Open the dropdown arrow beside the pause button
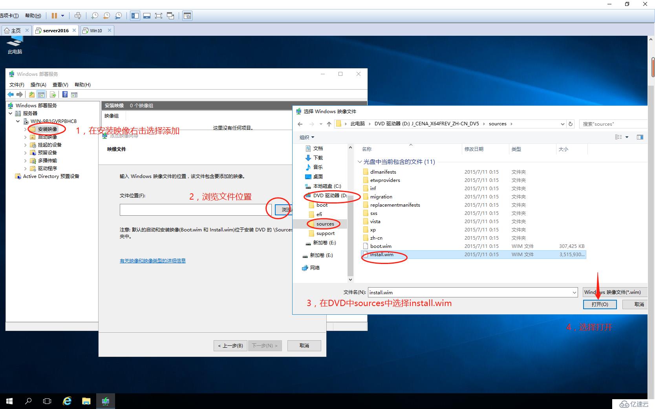Image resolution: width=655 pixels, height=409 pixels. pyautogui.click(x=62, y=16)
